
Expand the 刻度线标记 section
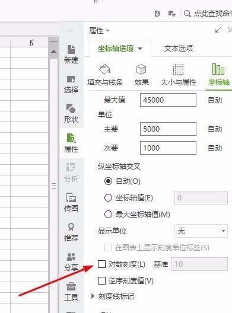click(x=93, y=296)
